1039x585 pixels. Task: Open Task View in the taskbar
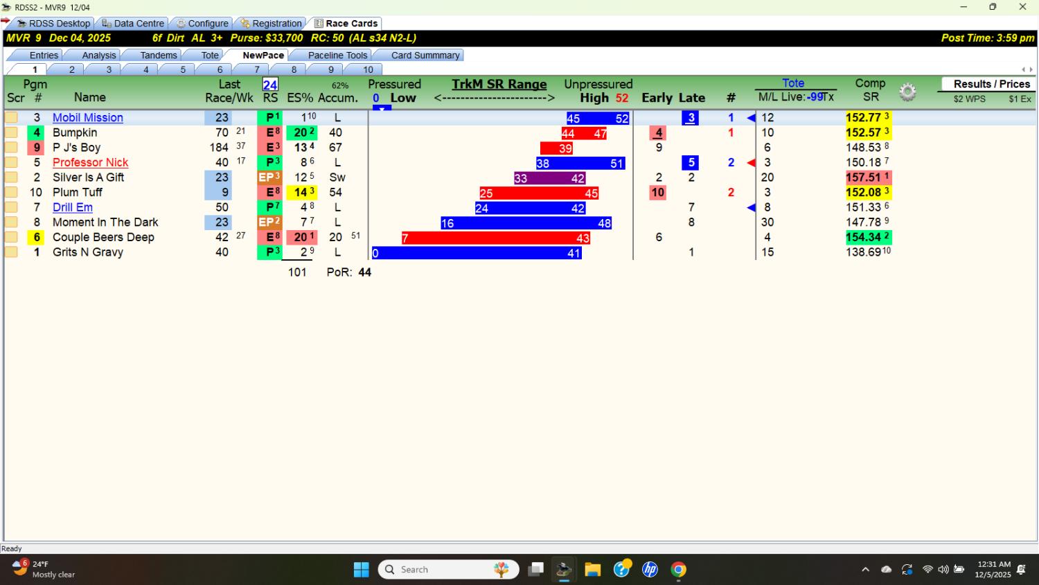(535, 570)
